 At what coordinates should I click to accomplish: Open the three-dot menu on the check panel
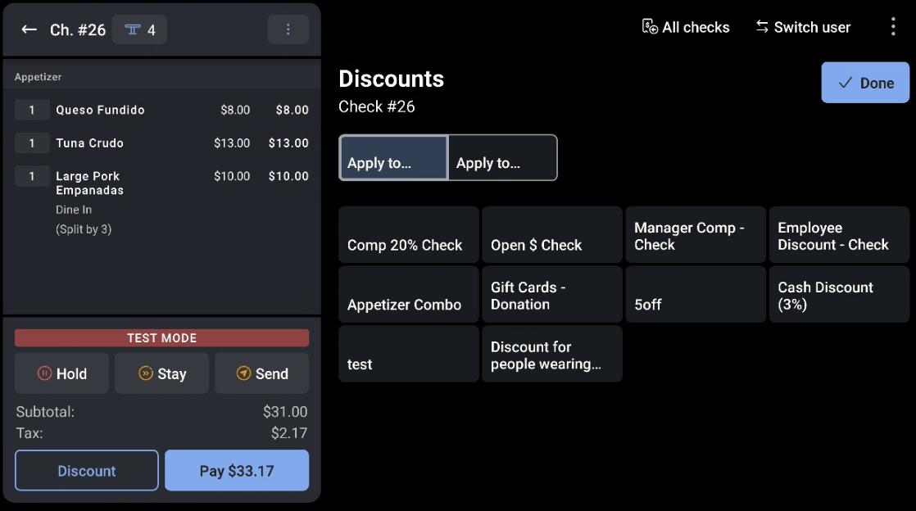[288, 29]
